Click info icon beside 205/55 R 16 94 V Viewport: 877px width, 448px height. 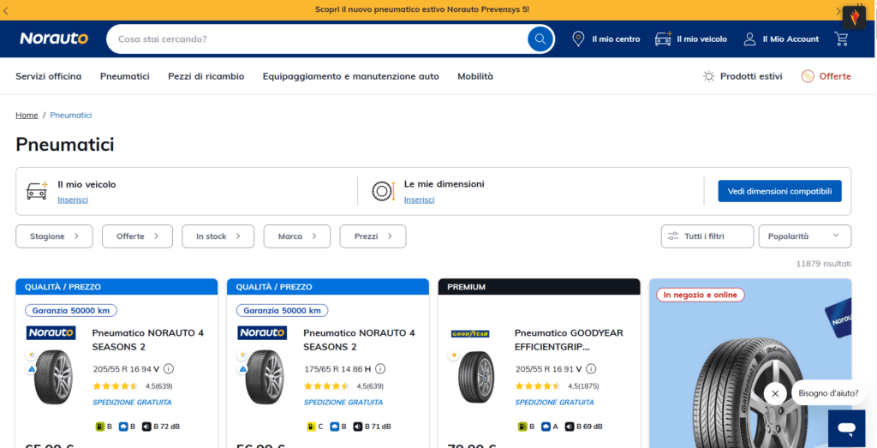[169, 369]
